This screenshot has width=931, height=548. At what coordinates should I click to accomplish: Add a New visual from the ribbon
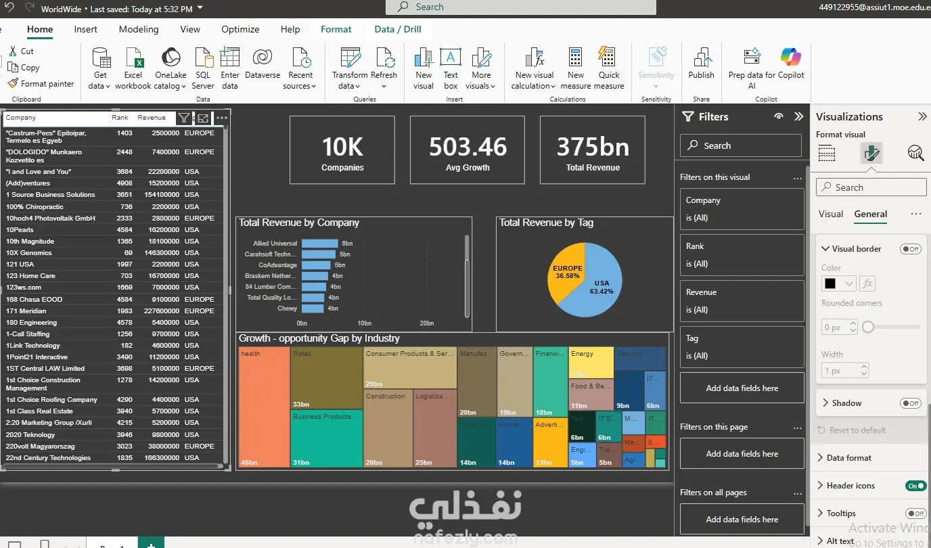pyautogui.click(x=424, y=68)
